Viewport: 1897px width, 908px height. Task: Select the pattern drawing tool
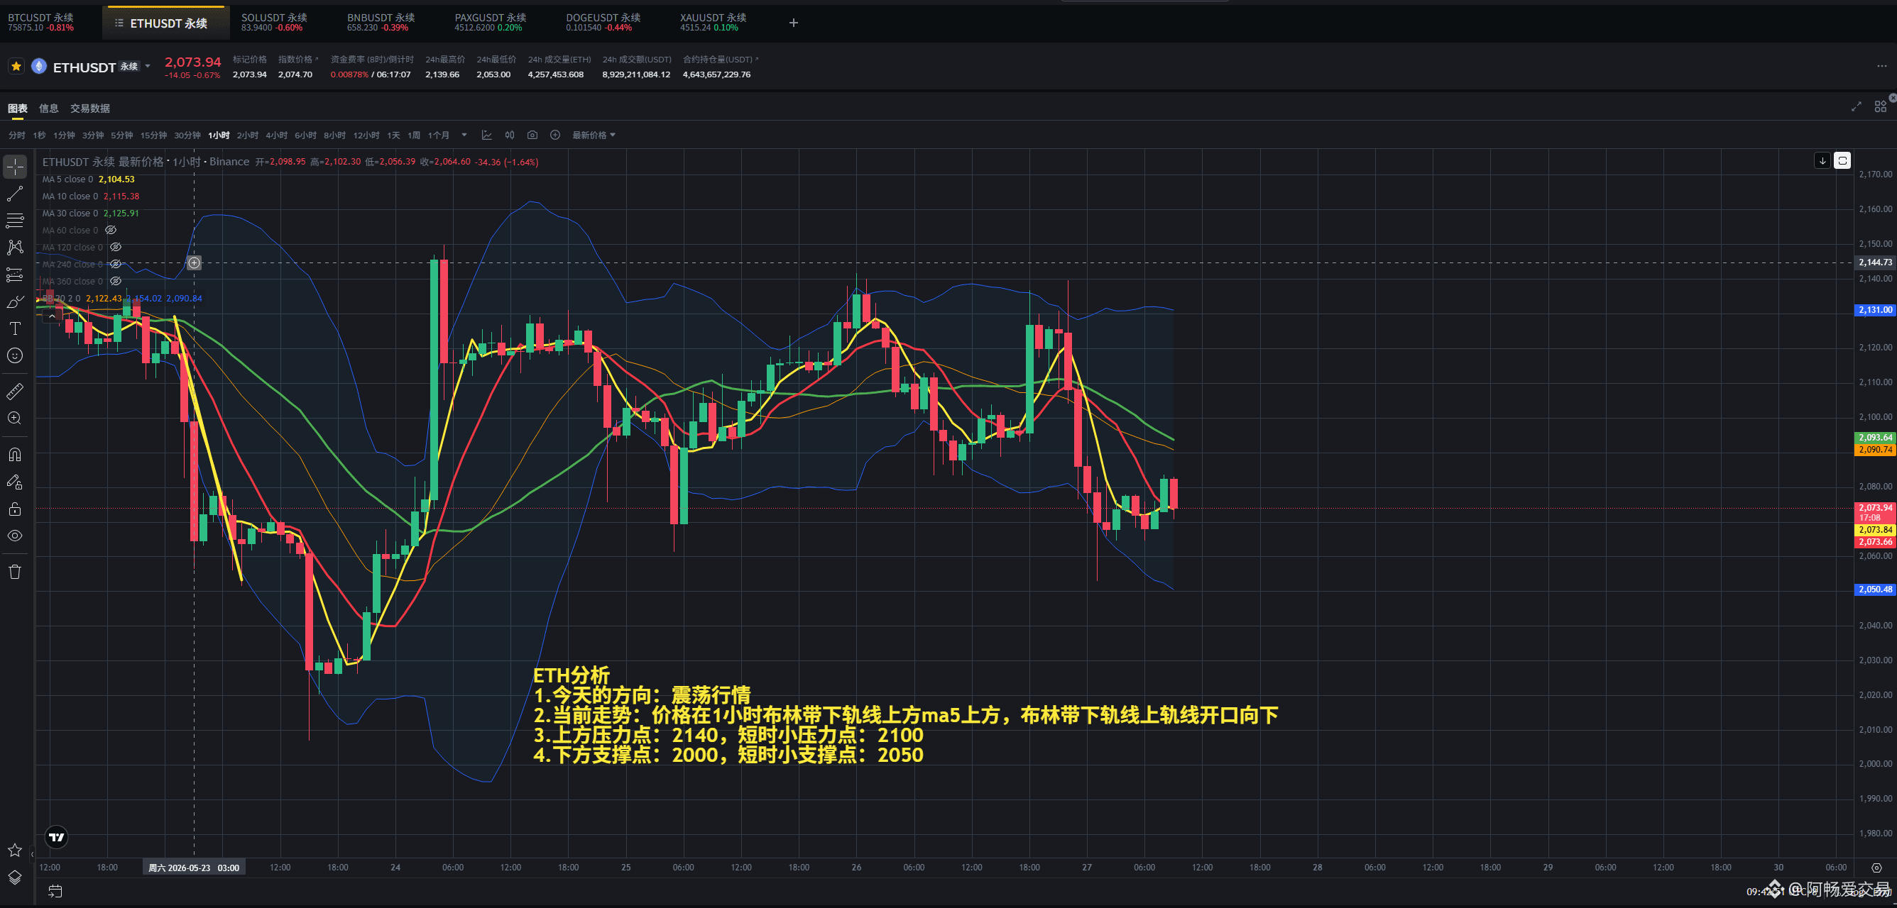click(15, 248)
